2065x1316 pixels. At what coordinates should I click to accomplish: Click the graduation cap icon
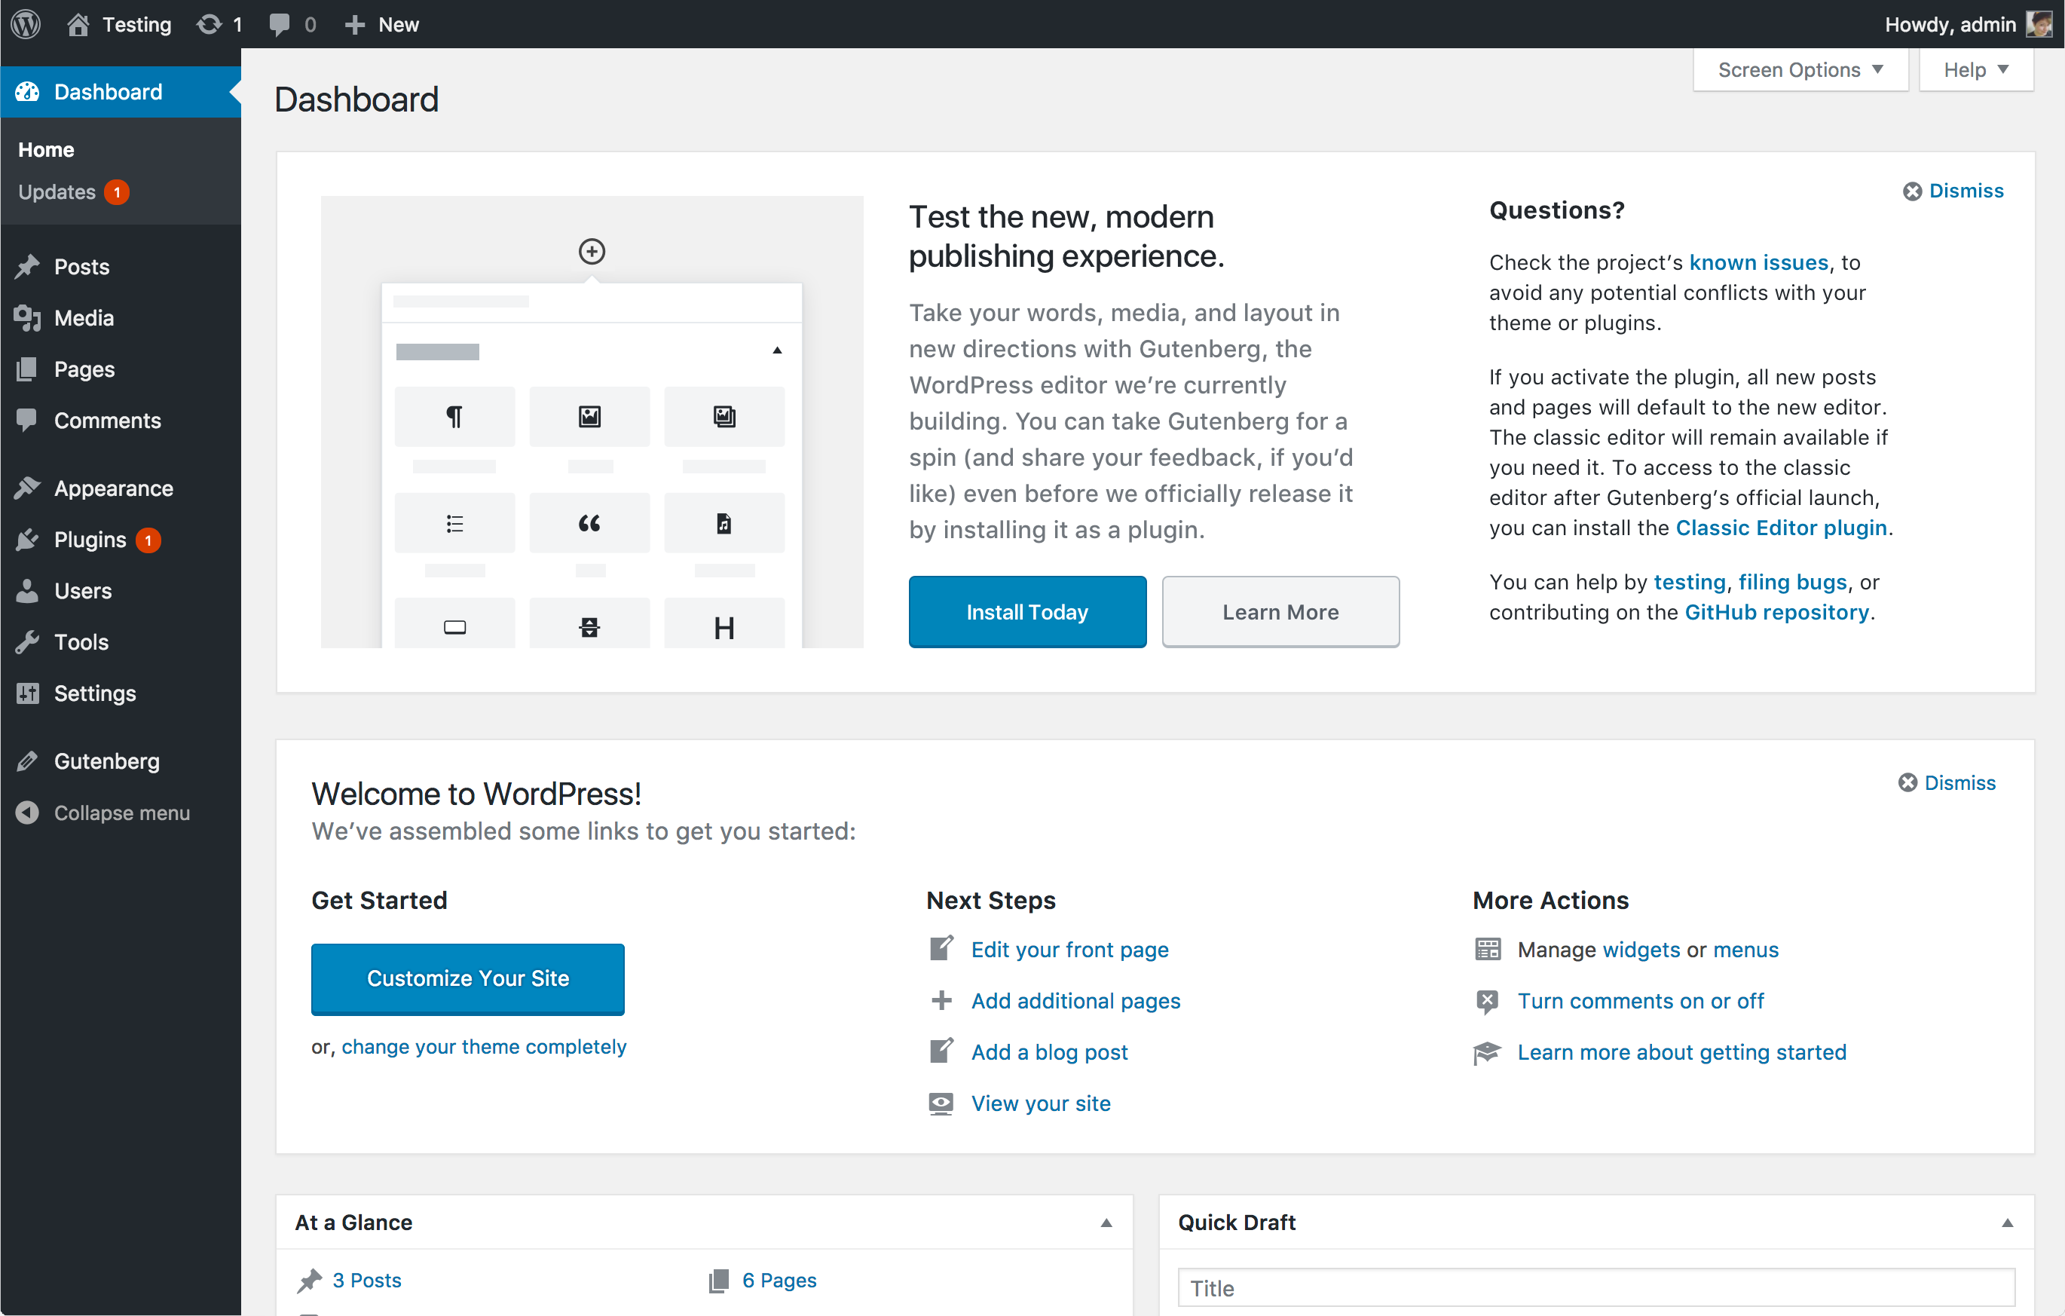(1488, 1053)
